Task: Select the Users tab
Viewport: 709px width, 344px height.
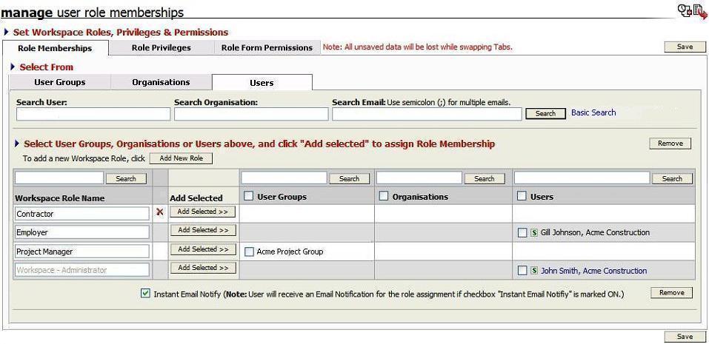Action: pos(262,83)
